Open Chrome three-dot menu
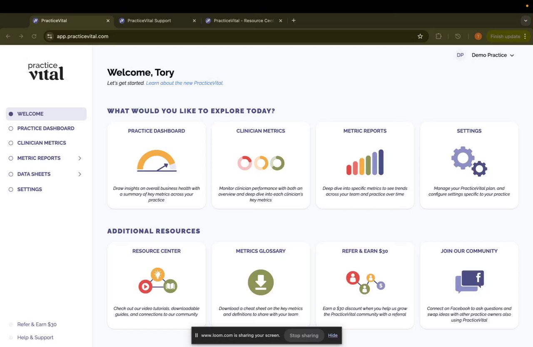Screen dimensions: 533x347 525,36
